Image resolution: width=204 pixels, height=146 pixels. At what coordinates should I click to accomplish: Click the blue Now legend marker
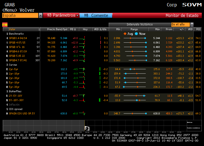(x=136, y=34)
